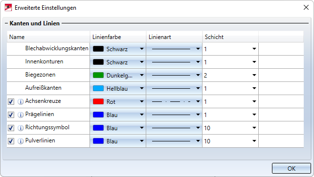
Task: Click the red color swatch for Achsenkreuze
Action: tap(98, 101)
